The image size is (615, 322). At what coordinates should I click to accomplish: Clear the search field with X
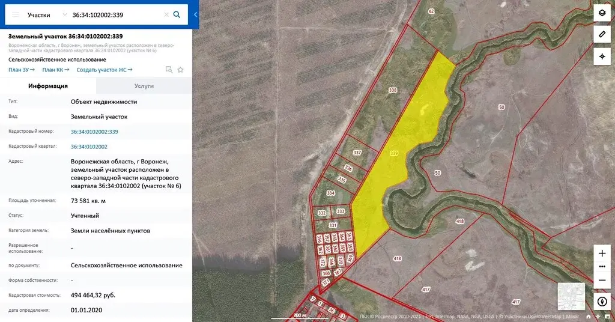(x=166, y=14)
